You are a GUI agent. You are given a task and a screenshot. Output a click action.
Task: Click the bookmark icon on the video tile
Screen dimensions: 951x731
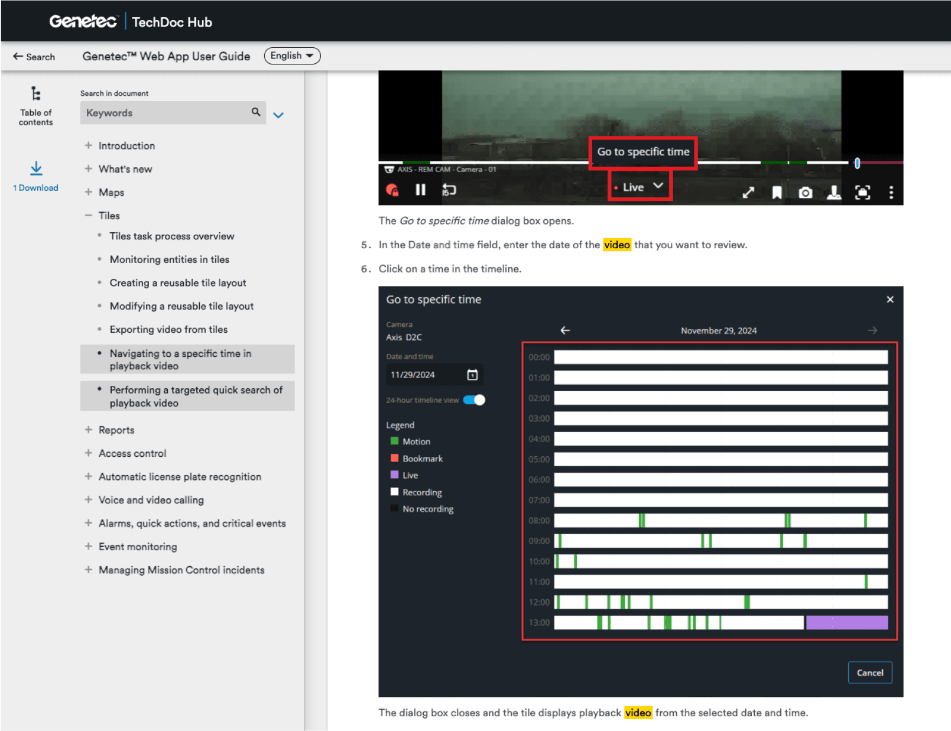777,192
